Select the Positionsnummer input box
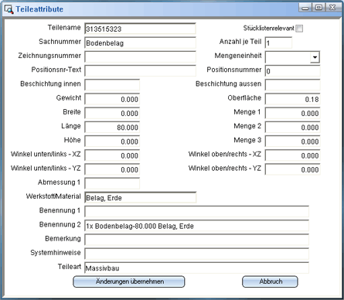The height and width of the screenshot is (300, 344). [293, 71]
